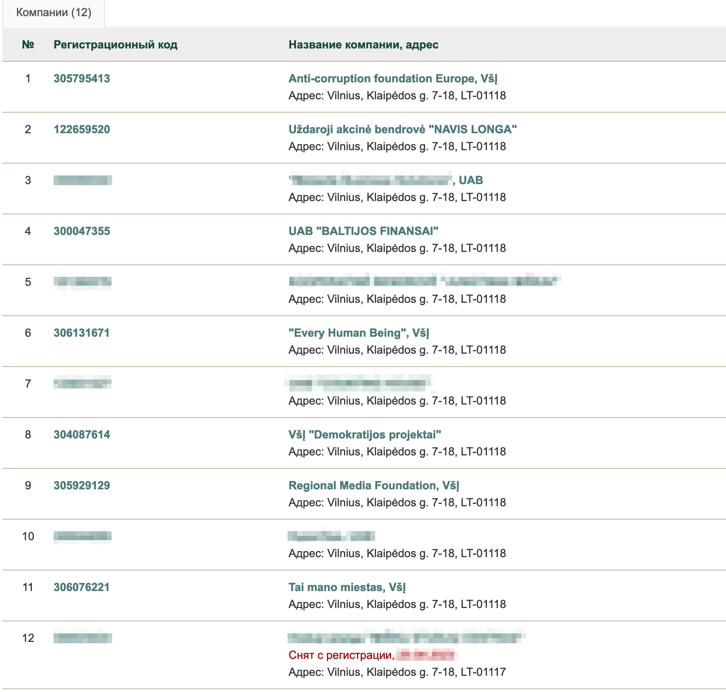This screenshot has height=692, width=726.
Task: Open Regional Media Foundation, VšĮ
Action: 374,485
